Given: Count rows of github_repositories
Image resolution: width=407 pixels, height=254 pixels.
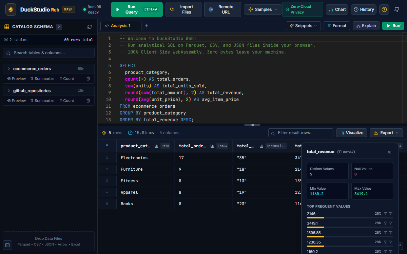Looking at the screenshot, I should pyautogui.click(x=66, y=101).
